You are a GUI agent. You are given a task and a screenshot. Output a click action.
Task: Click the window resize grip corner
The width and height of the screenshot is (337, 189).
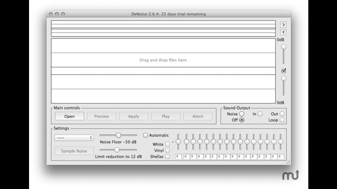pyautogui.click(x=288, y=162)
